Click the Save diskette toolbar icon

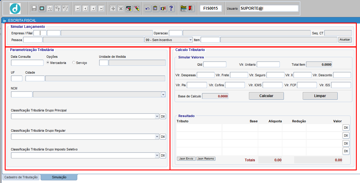pyautogui.click(x=34, y=9)
